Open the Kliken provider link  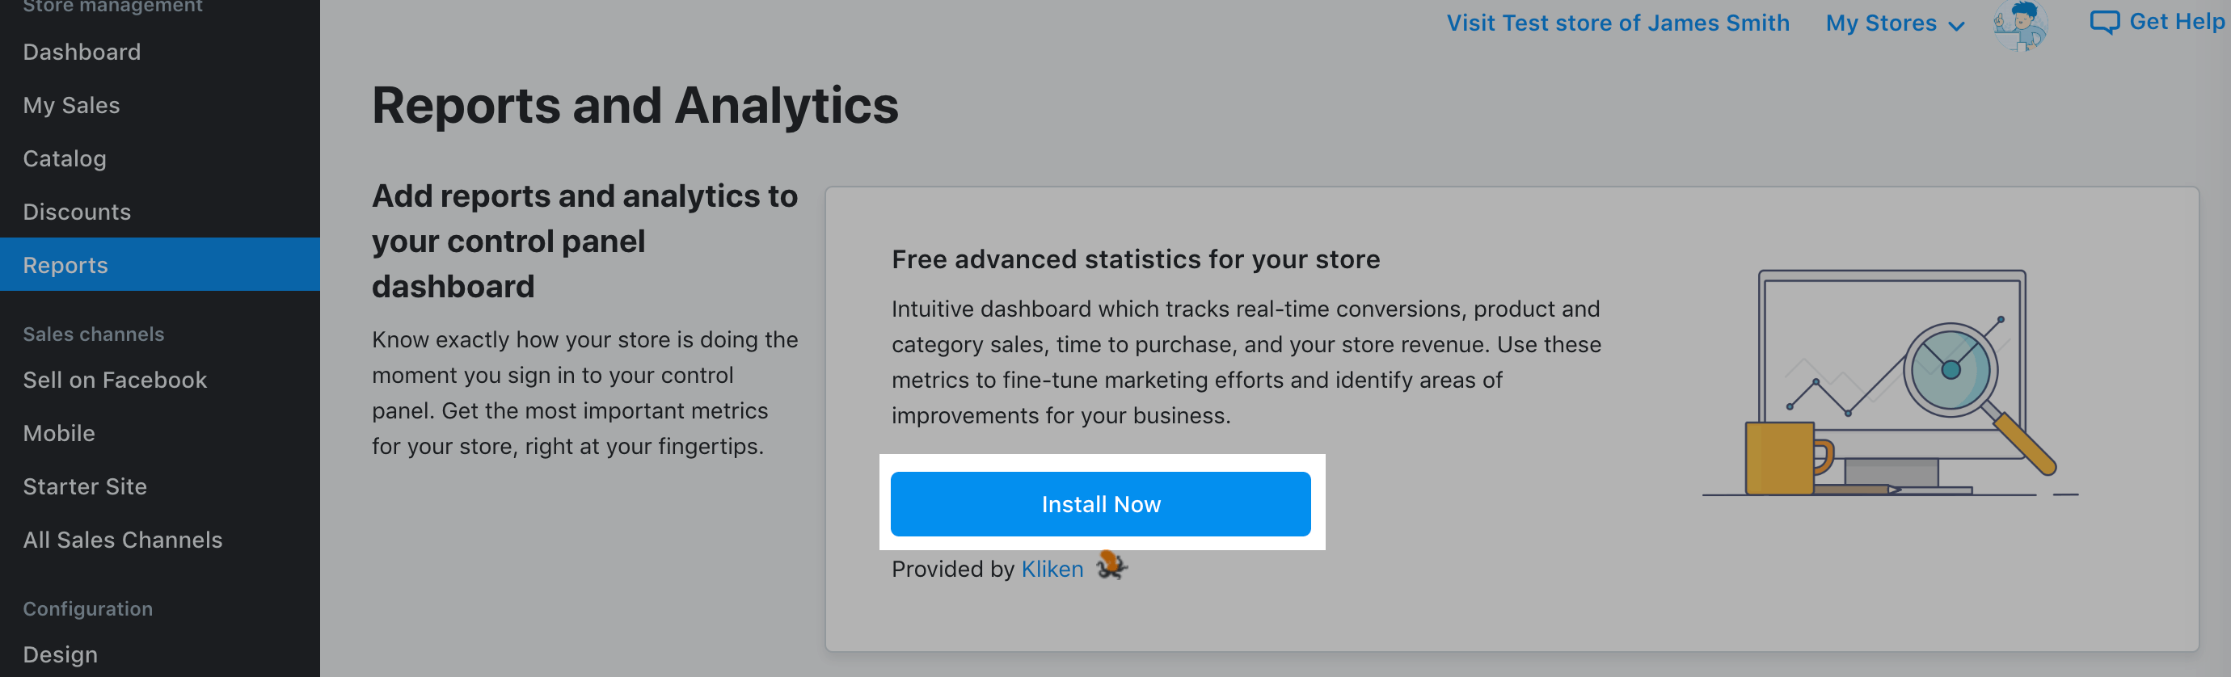[1052, 569]
